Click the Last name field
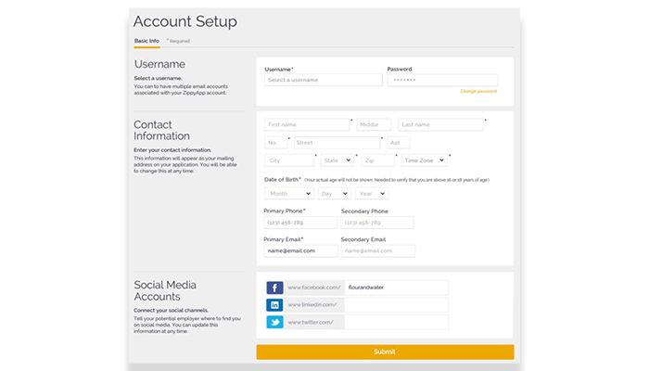The width and height of the screenshot is (649, 371). [440, 124]
